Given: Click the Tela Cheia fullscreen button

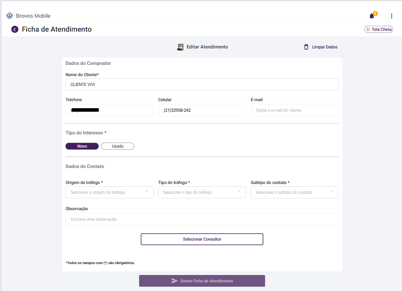Looking at the screenshot, I should 379,29.
